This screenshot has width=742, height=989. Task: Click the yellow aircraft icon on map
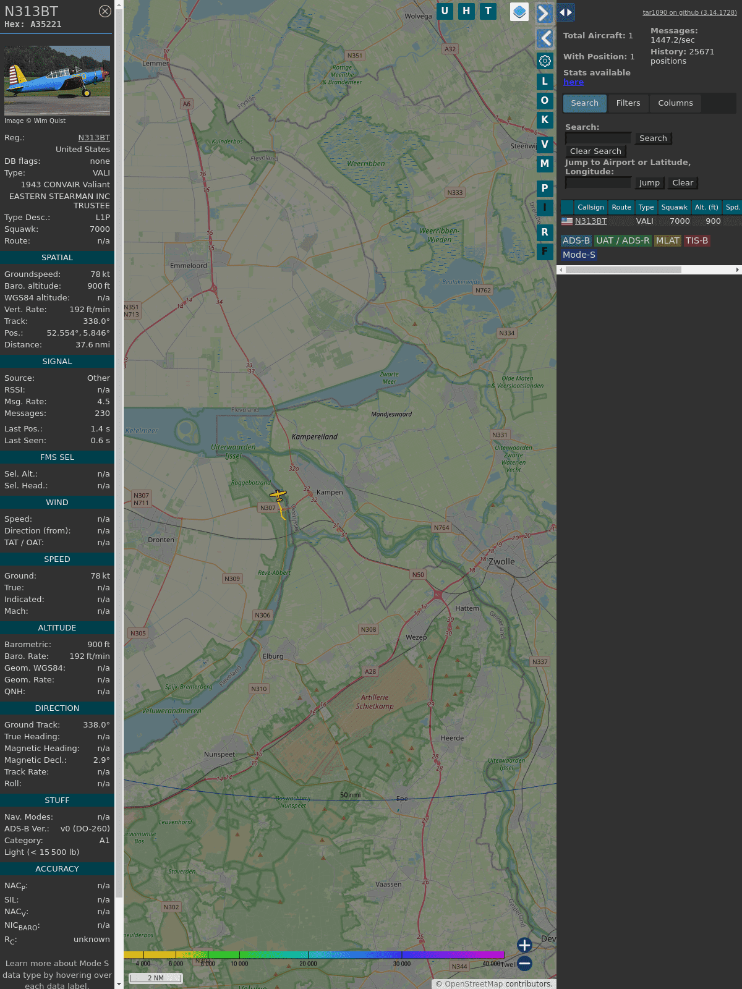[x=278, y=496]
